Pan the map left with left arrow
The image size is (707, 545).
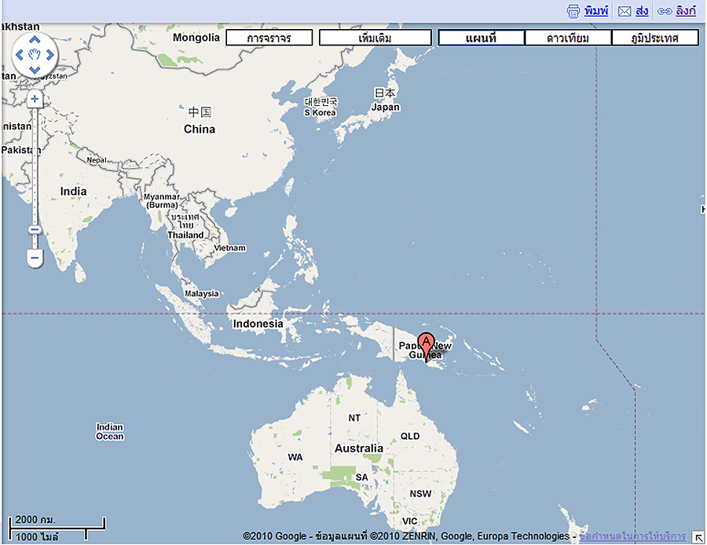(x=20, y=55)
